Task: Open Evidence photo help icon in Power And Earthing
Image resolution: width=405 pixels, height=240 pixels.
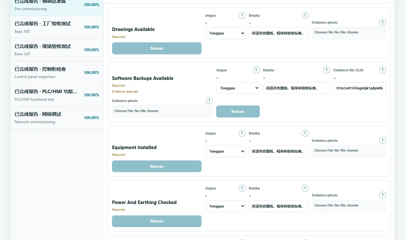Action: tap(383, 195)
